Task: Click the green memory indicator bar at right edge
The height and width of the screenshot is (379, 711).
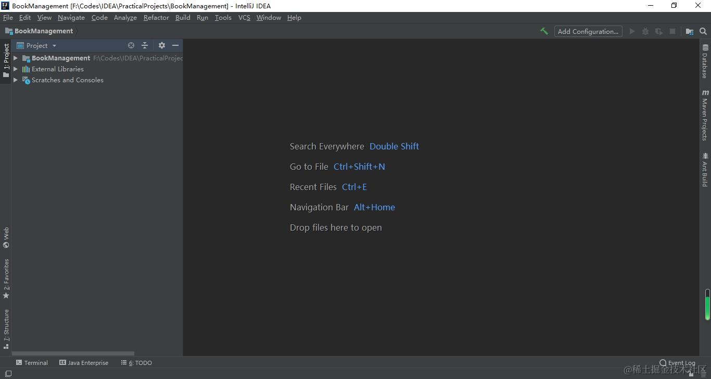Action: pos(707,304)
